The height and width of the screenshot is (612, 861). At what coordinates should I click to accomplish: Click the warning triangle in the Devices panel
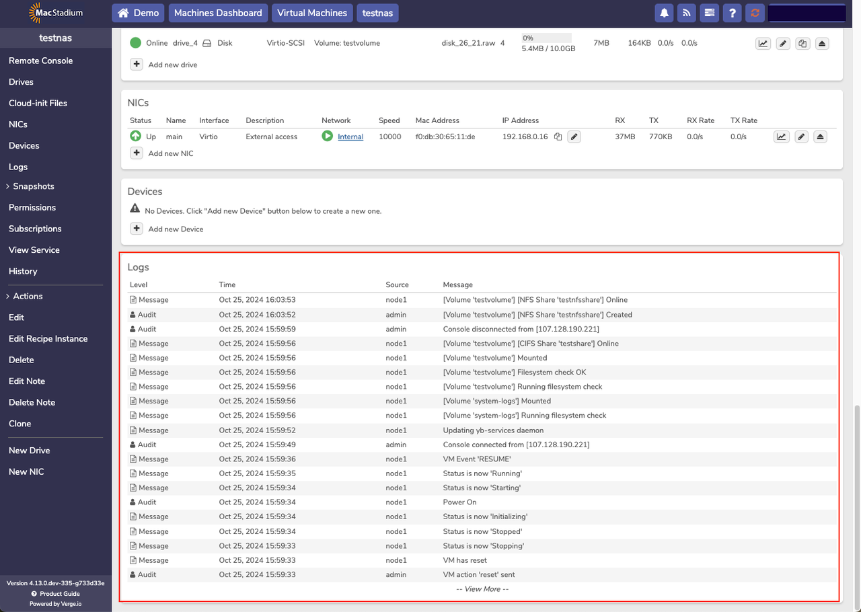tap(135, 210)
